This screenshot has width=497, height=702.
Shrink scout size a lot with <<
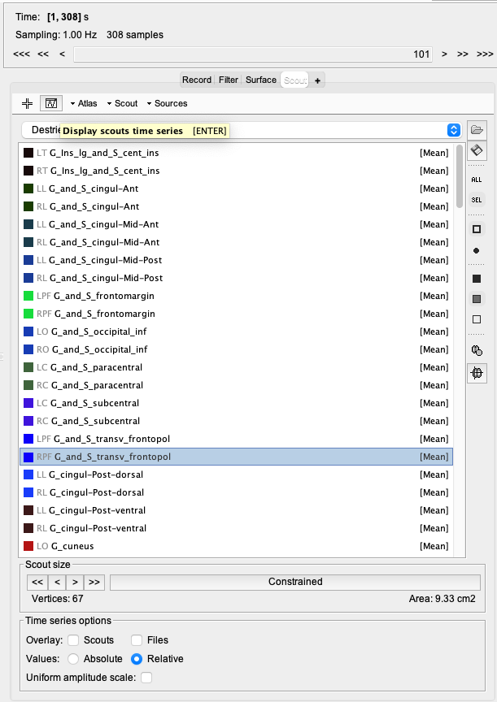37,583
